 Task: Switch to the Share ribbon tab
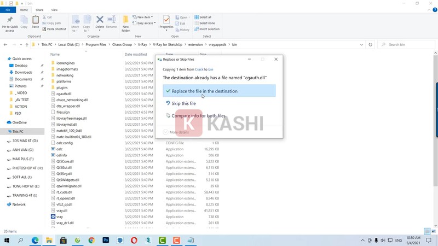click(x=39, y=10)
